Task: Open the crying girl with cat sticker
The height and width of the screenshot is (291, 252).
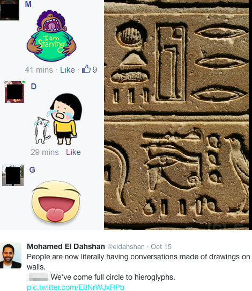Action: 58,119
